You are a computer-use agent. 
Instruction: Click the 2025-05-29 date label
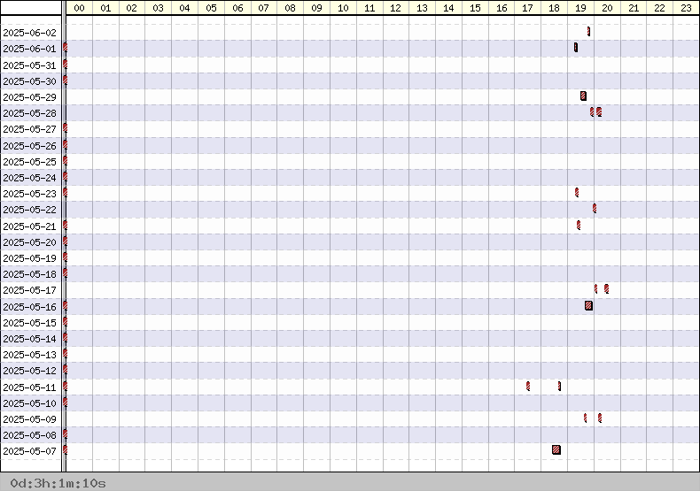click(x=30, y=97)
